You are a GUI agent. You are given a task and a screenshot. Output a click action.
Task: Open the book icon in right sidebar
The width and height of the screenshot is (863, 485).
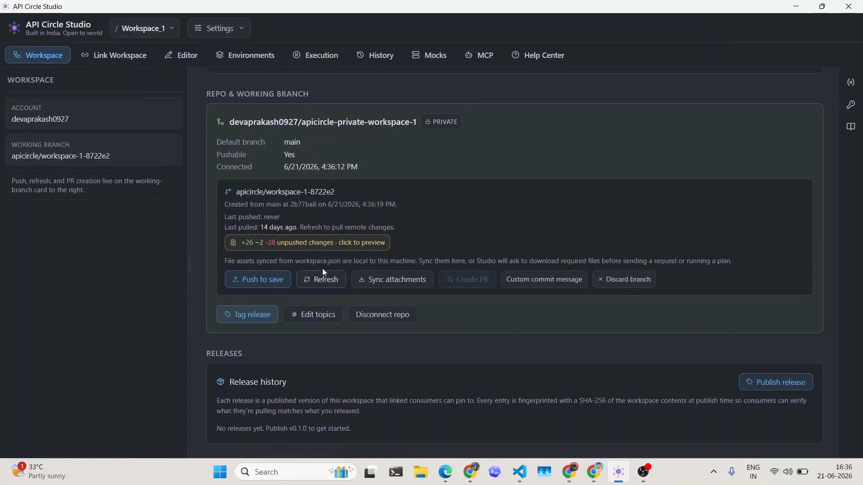[851, 127]
